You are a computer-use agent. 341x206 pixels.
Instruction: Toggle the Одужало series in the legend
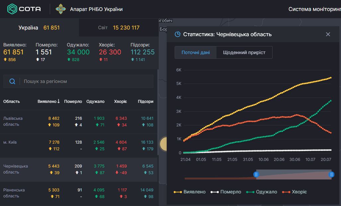pyautogui.click(x=262, y=192)
